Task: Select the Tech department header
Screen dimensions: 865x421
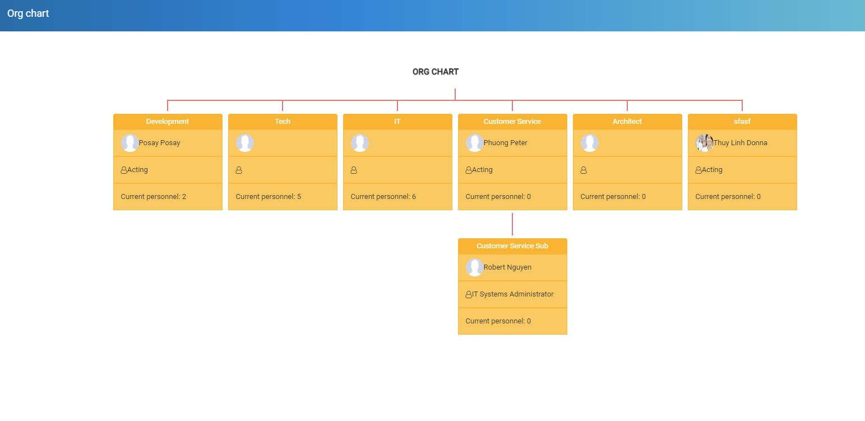Action: (283, 122)
